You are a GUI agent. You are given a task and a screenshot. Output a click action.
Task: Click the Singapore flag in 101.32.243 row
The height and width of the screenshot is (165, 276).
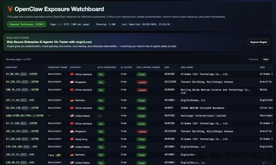(x=72, y=131)
